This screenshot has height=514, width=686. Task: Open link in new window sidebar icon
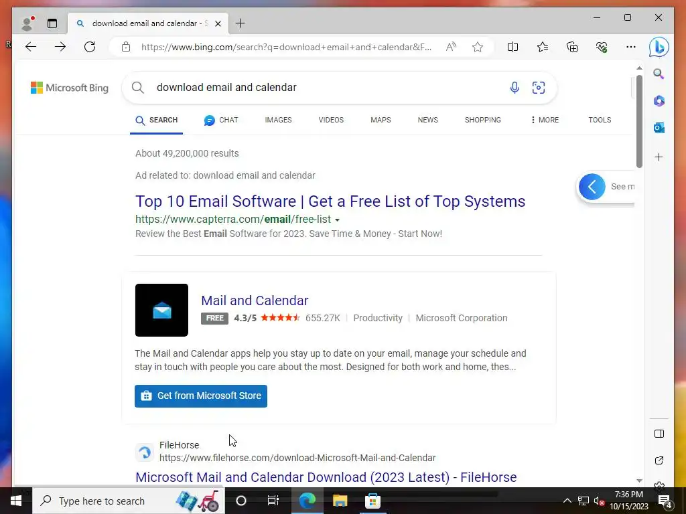click(x=659, y=460)
